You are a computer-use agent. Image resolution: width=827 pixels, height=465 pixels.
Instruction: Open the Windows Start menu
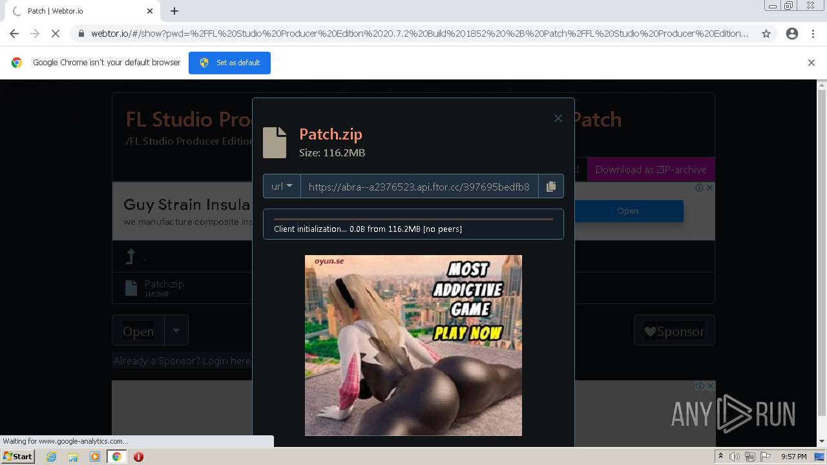click(17, 457)
